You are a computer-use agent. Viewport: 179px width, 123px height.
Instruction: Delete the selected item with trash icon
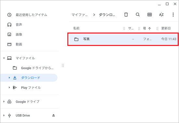coord(126,15)
